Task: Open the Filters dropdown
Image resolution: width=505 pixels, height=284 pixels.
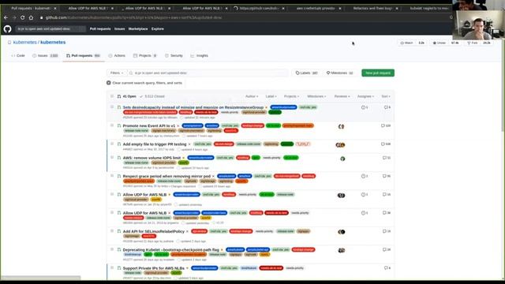Action: click(x=117, y=73)
